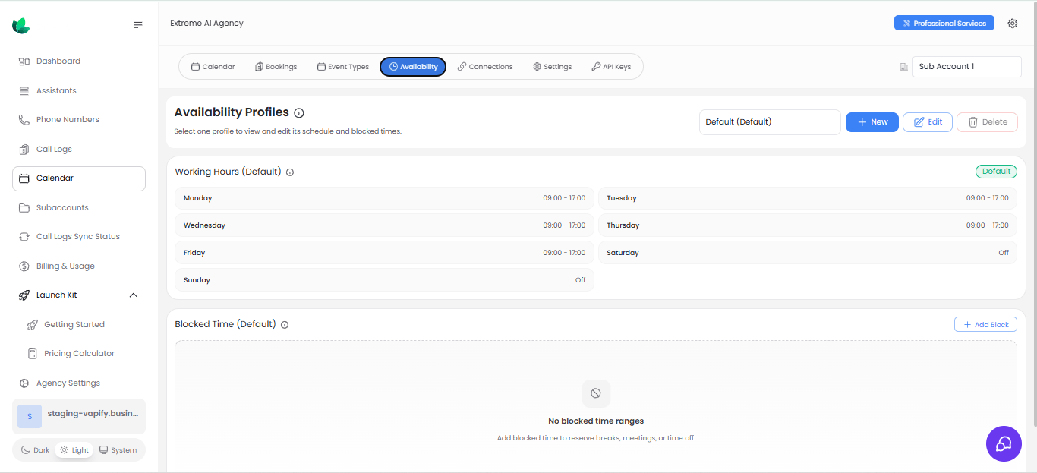
Task: Select Calendar in the sidebar
Action: coord(79,178)
